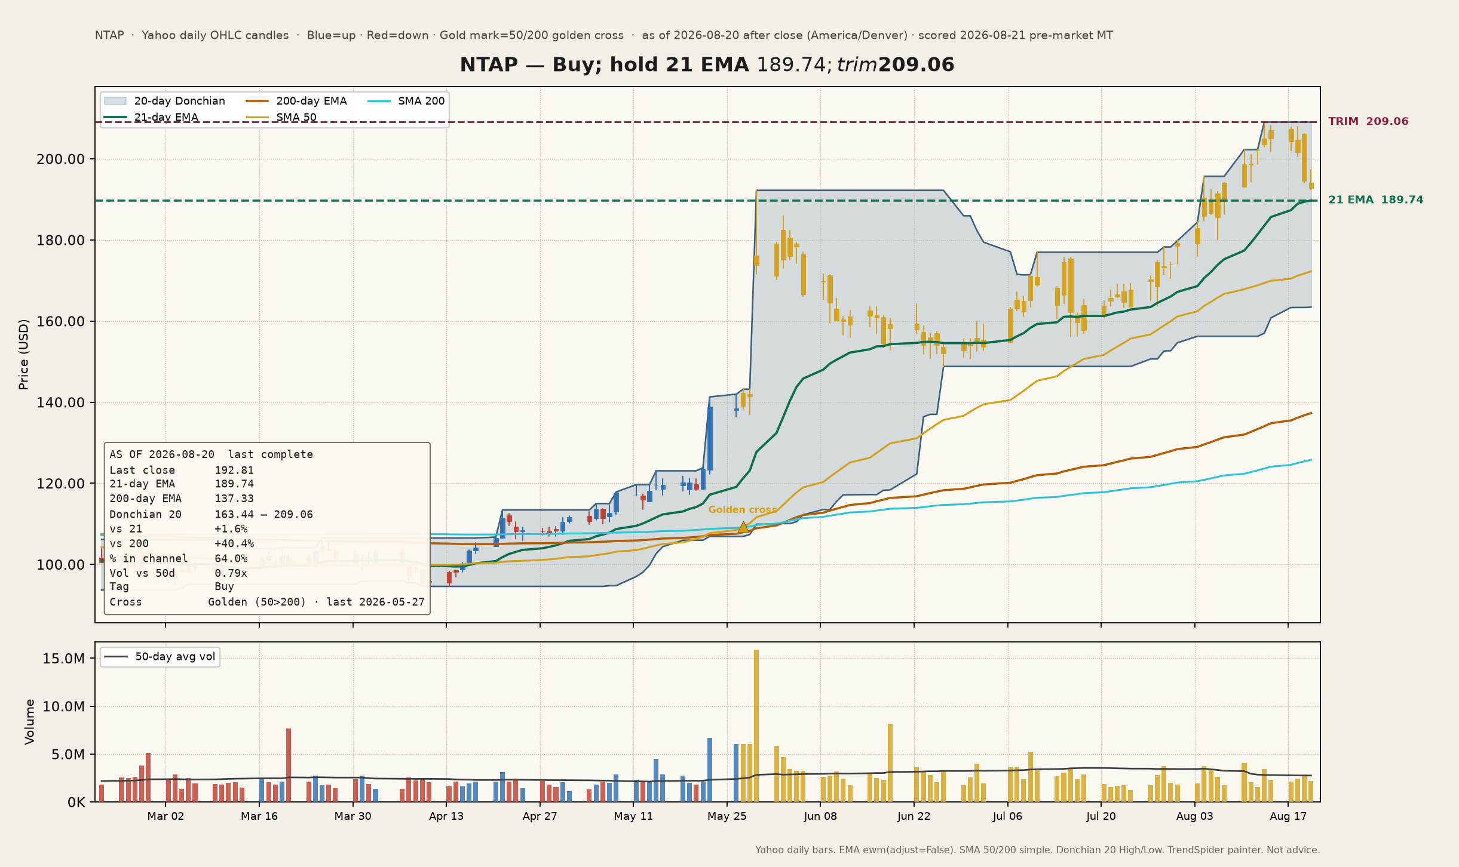Click the '21-day EMA 189.74' info row

coord(182,484)
